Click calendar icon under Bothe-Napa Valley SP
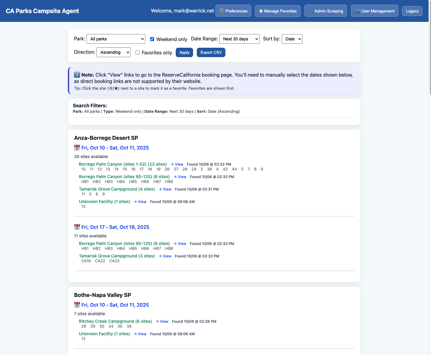This screenshot has height=355, width=431. pos(77,305)
